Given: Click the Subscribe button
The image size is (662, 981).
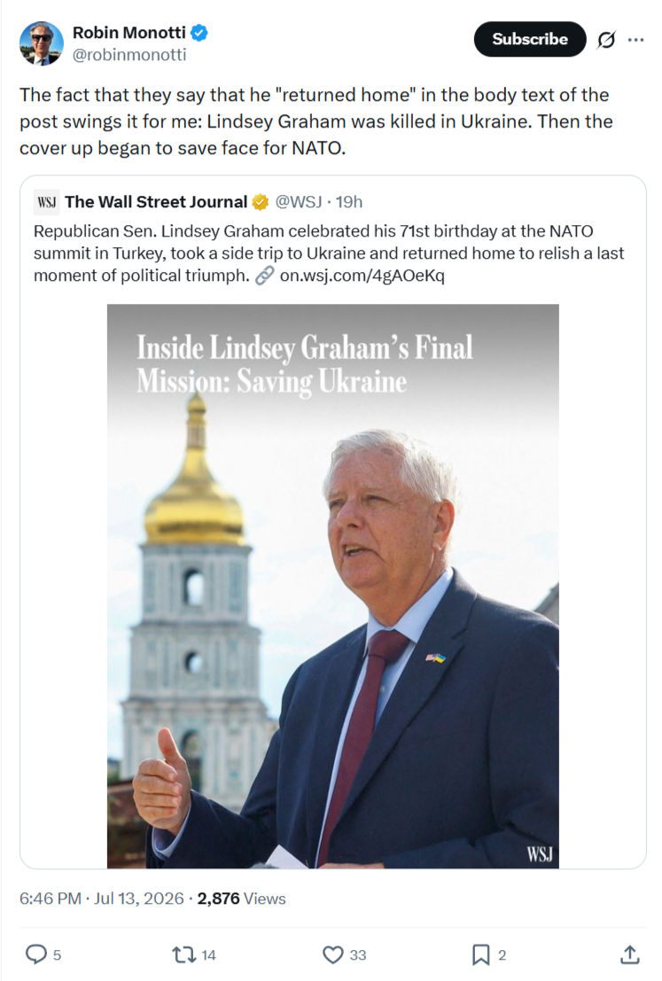Looking at the screenshot, I should click(529, 39).
